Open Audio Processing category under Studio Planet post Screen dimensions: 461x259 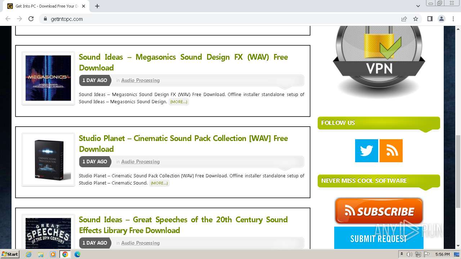point(140,162)
